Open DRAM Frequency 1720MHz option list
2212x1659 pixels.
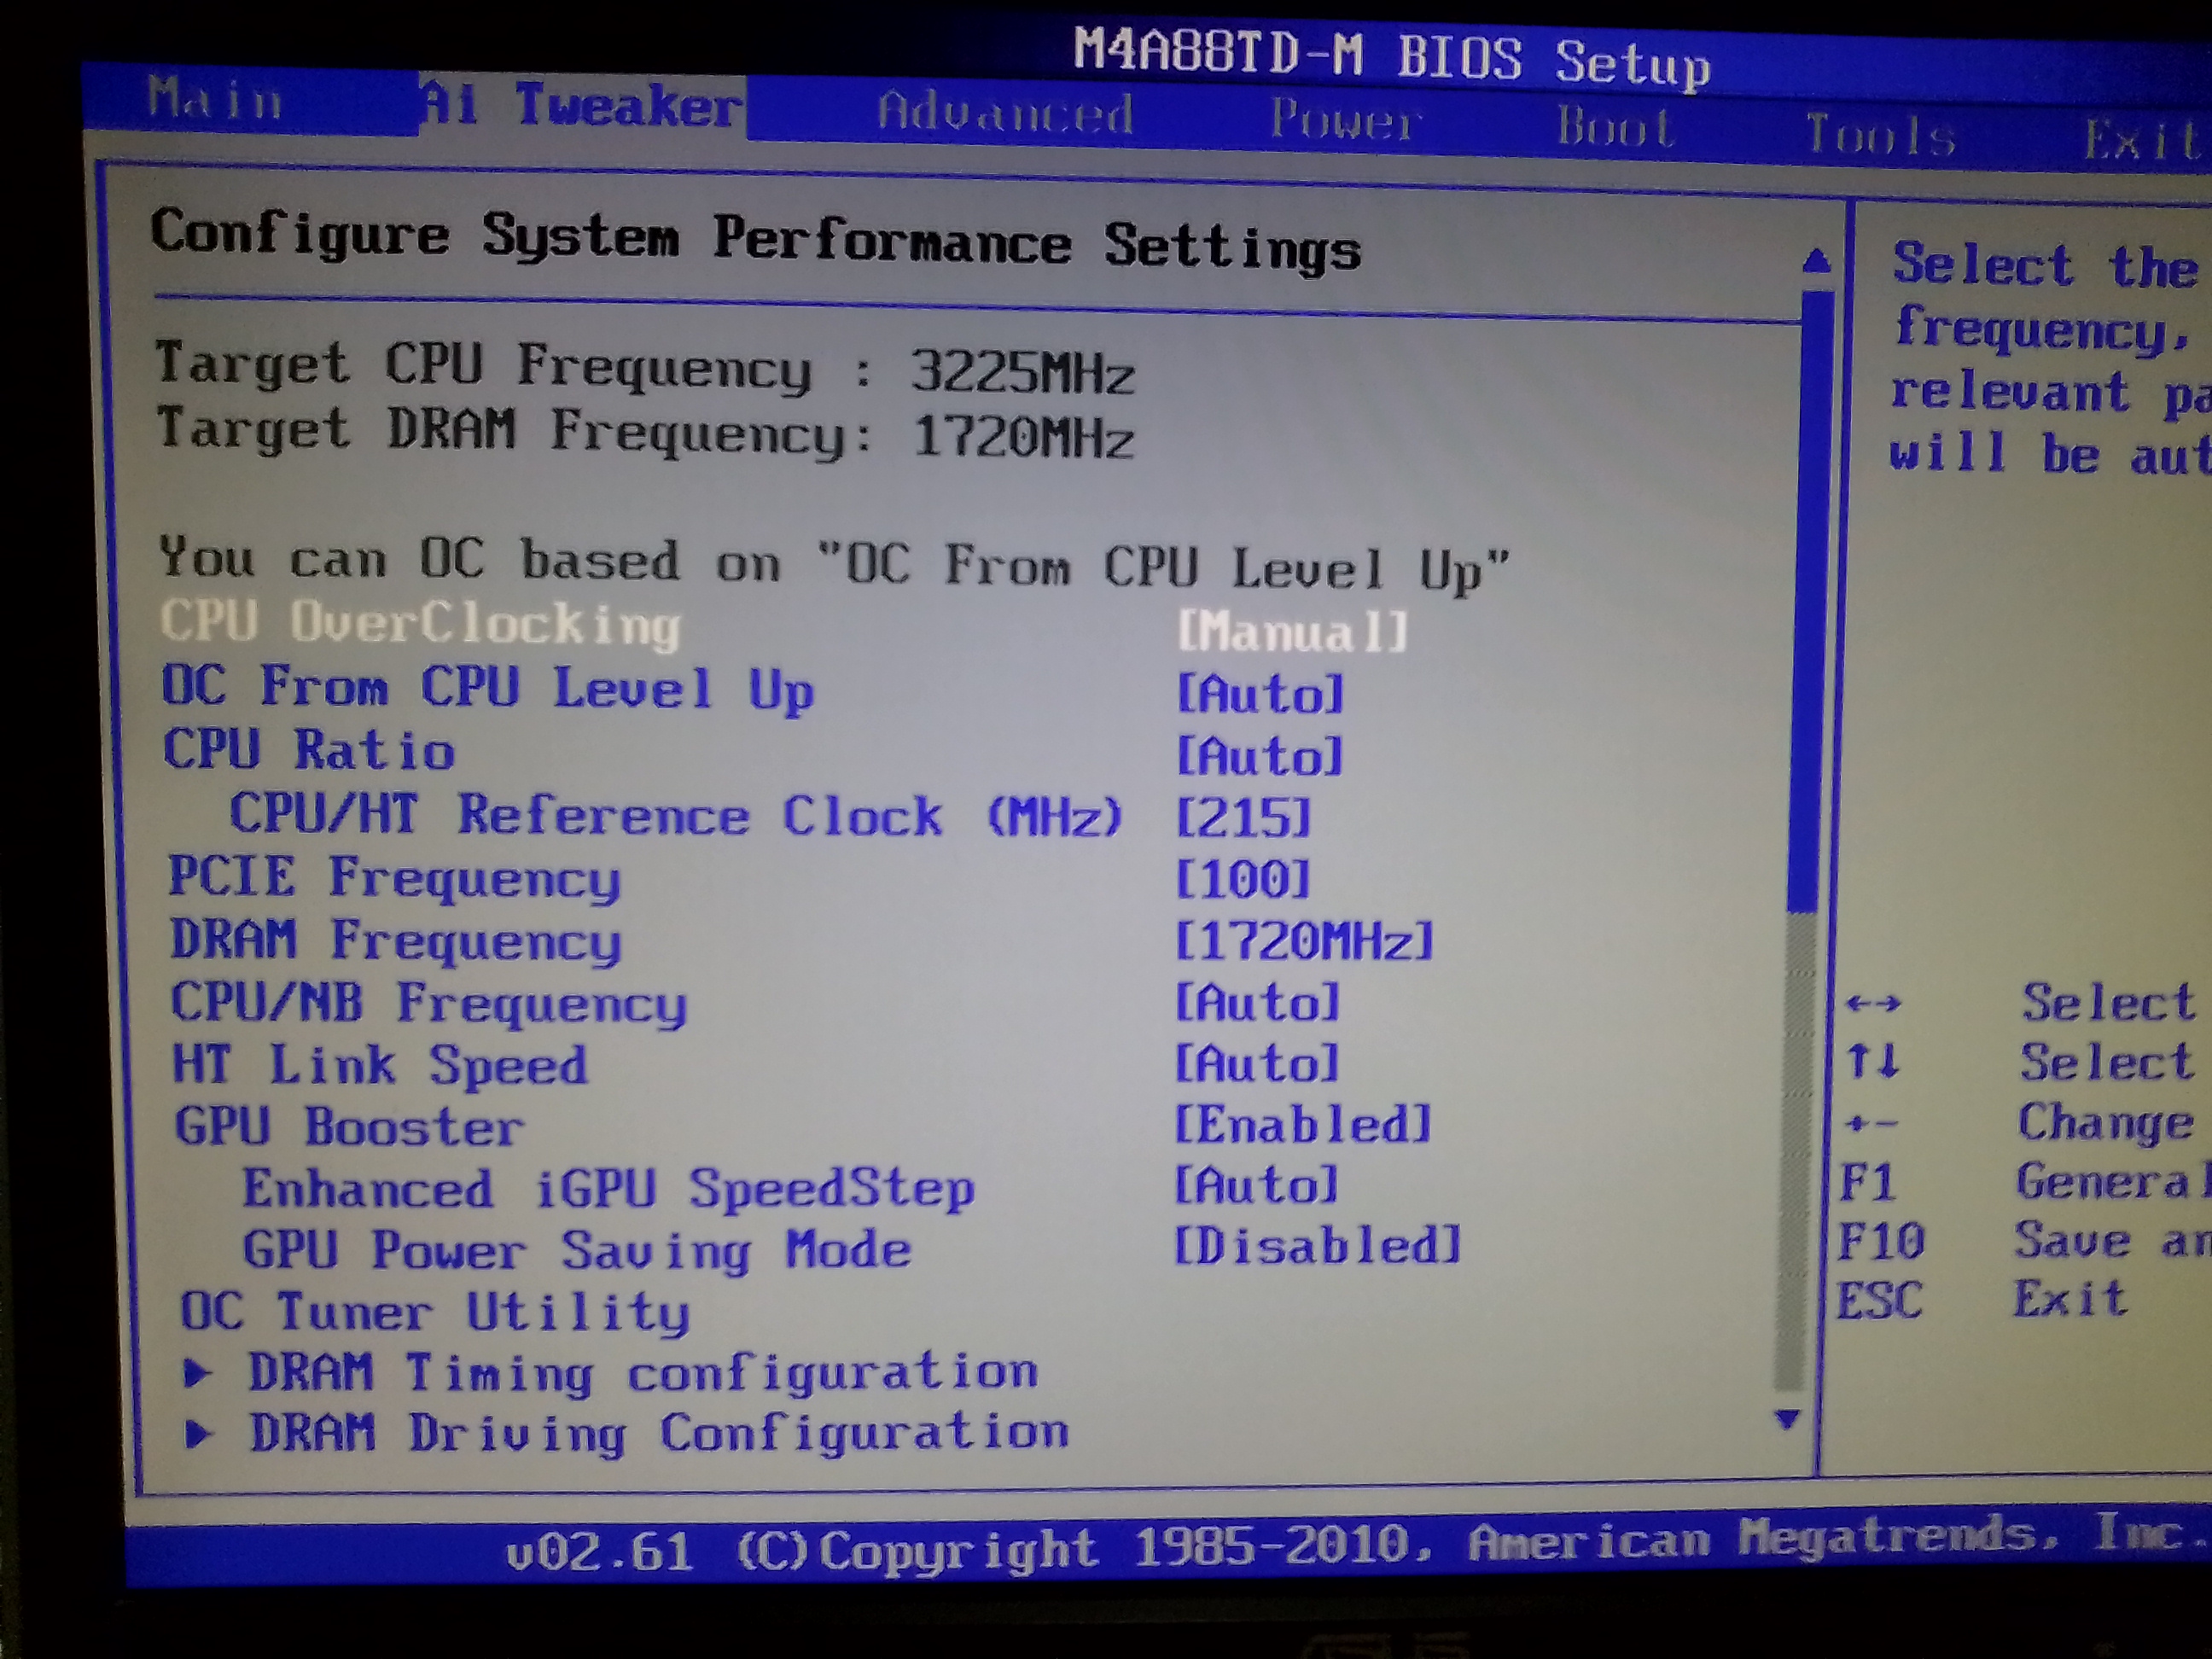pos(1304,941)
